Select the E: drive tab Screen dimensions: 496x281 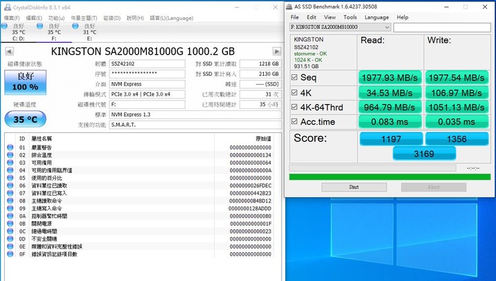pos(90,32)
